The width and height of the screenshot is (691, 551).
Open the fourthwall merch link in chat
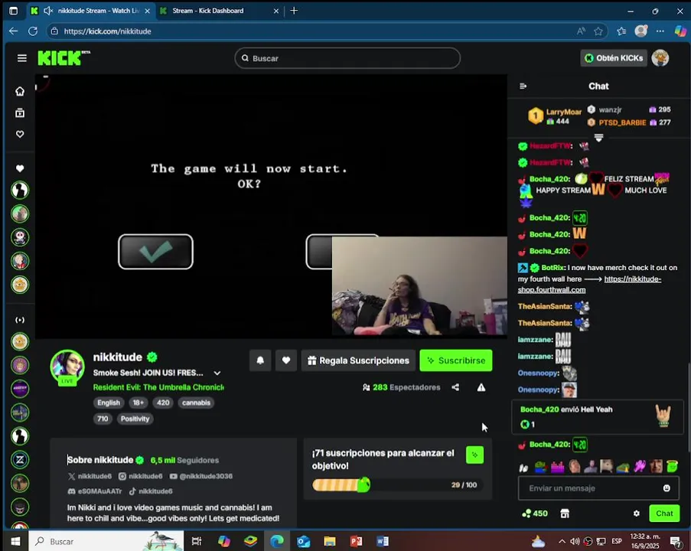pos(589,285)
